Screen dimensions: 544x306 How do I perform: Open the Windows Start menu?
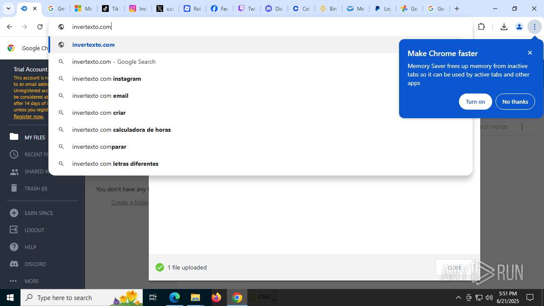[x=10, y=297]
